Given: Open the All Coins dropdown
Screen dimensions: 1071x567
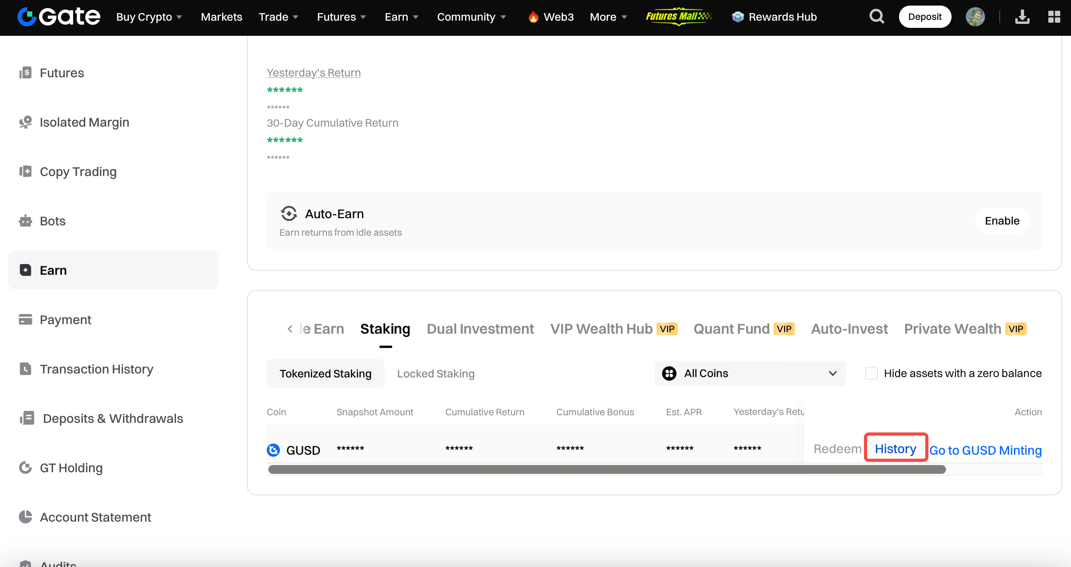Looking at the screenshot, I should 750,373.
